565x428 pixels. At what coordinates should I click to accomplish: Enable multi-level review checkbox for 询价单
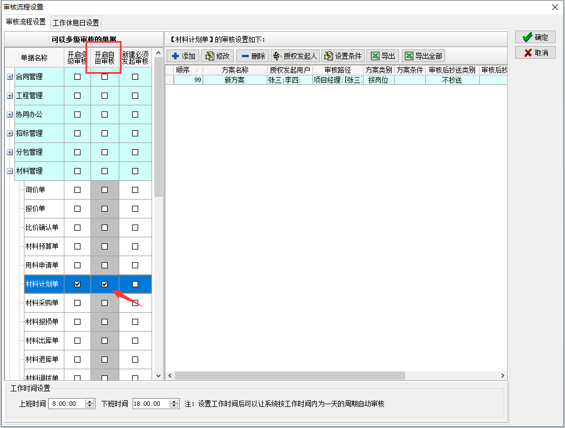click(78, 190)
